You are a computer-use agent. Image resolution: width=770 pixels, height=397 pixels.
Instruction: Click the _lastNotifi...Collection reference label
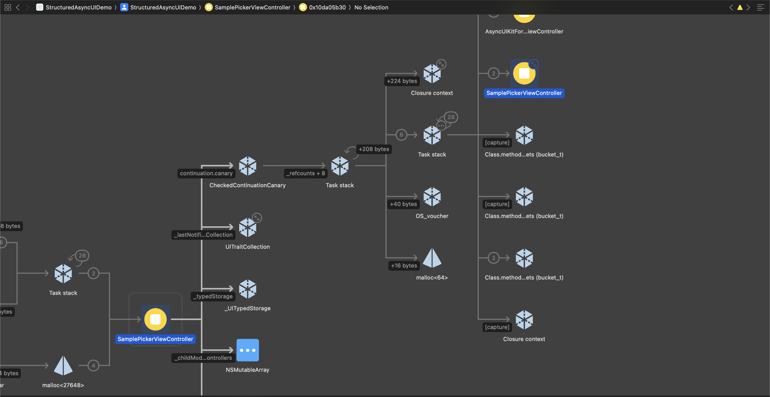coord(203,235)
